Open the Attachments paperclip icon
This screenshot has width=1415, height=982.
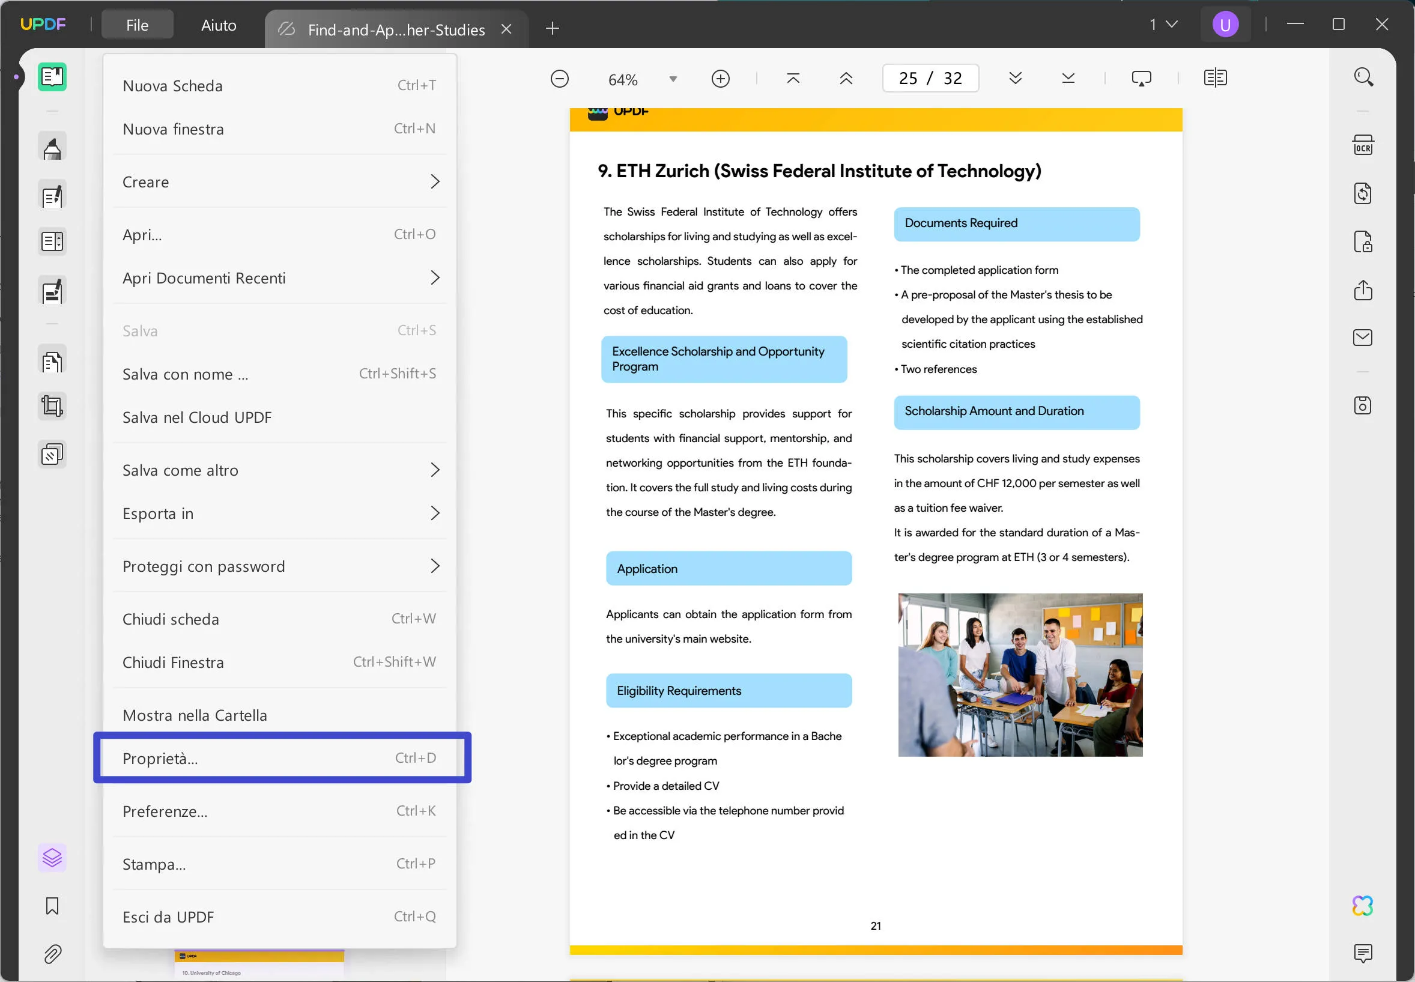tap(52, 954)
